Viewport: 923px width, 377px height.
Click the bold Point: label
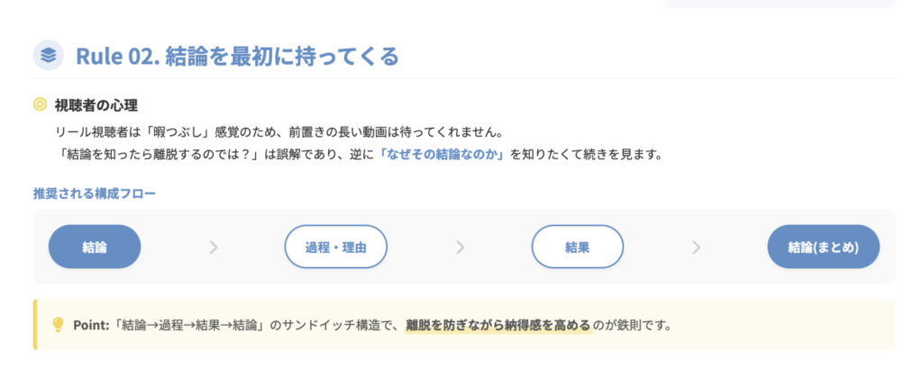coord(92,324)
